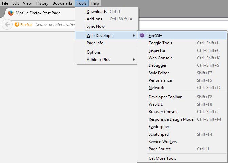
Task: Click the FireSSH purple icon
Action: click(x=142, y=35)
